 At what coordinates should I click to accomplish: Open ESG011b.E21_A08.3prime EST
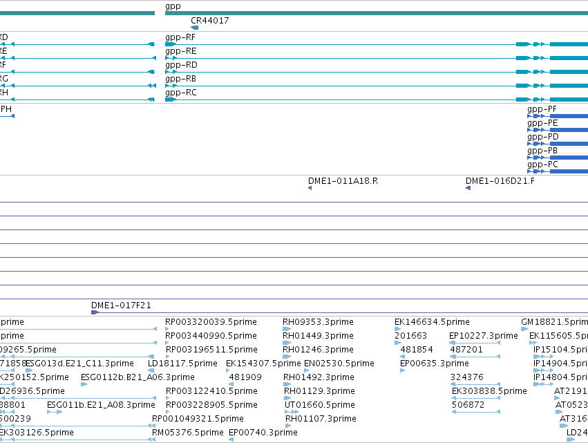101,405
